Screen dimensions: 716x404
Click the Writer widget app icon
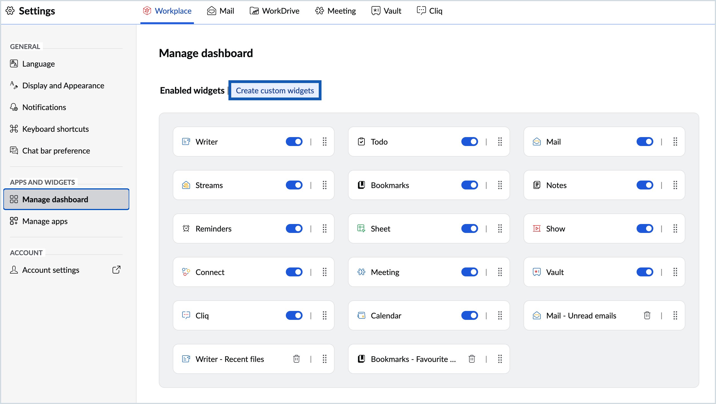pos(186,142)
